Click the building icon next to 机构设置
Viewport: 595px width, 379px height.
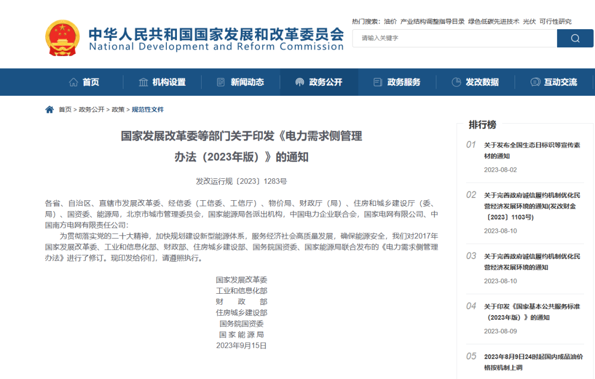coord(142,81)
